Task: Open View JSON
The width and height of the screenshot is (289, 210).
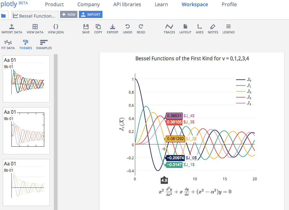Action: click(x=55, y=29)
